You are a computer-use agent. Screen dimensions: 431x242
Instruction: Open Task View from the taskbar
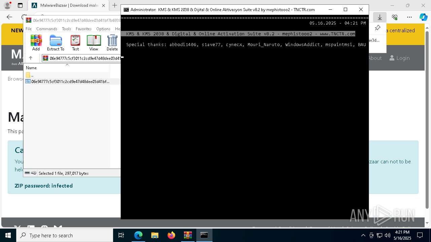coord(121,235)
